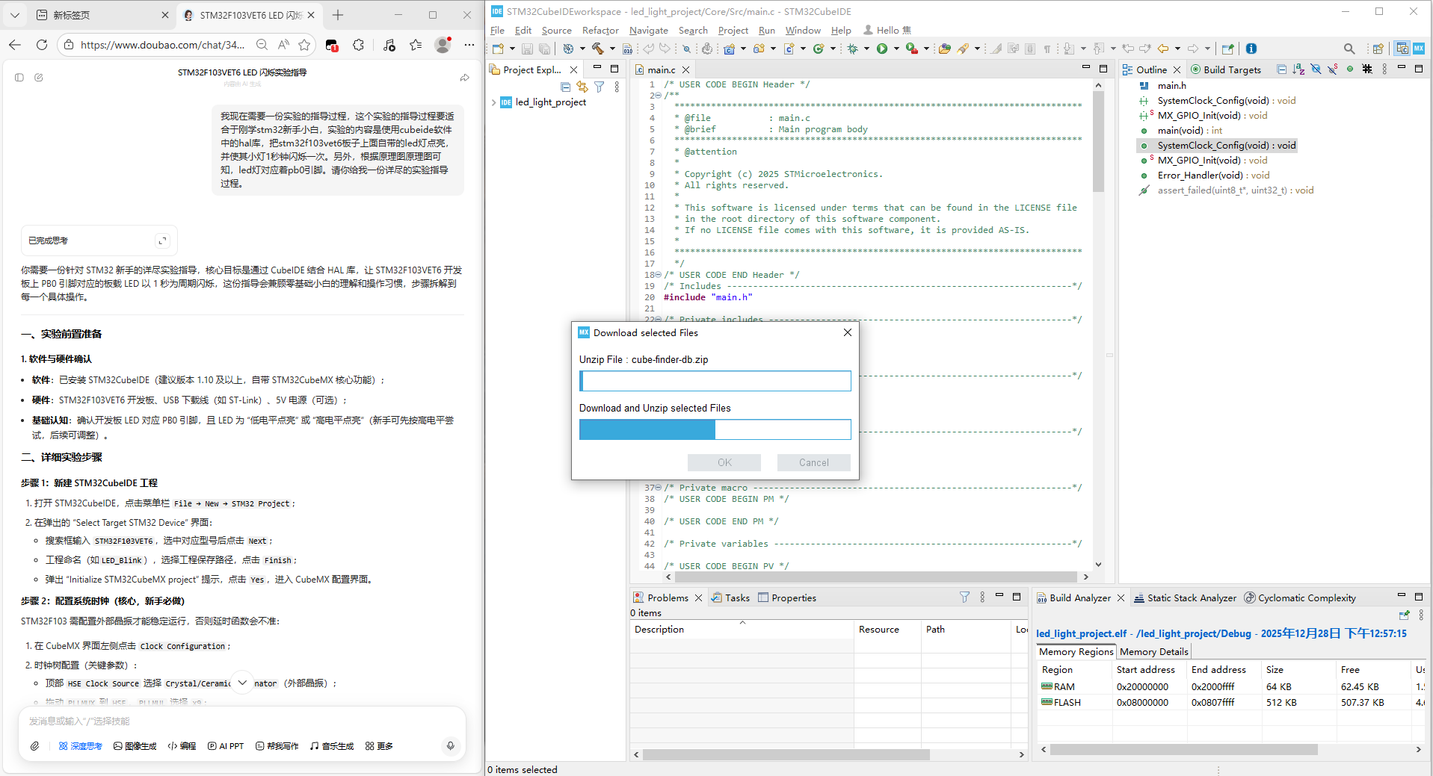Click the Save icon in IDE toolbar
This screenshot has height=776, width=1433.
point(527,49)
